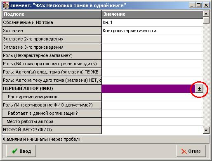
Task: Select Роль (Инвертирование ФИО допустимо?) label
Action: pos(52,105)
